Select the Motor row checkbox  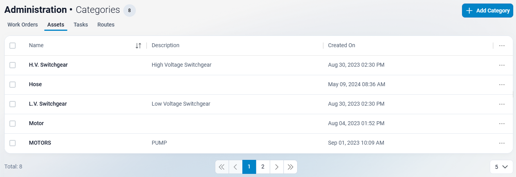[13, 124]
